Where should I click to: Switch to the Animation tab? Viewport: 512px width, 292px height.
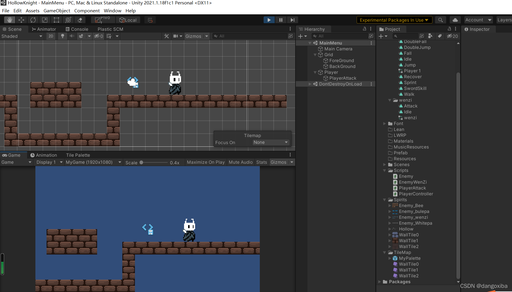tap(44, 155)
